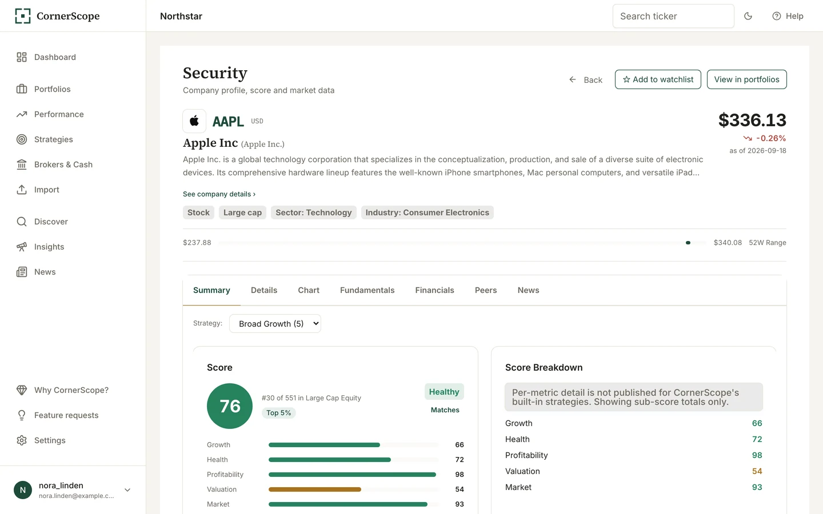Select the Fundamentals tab
The height and width of the screenshot is (514, 823).
tap(367, 290)
